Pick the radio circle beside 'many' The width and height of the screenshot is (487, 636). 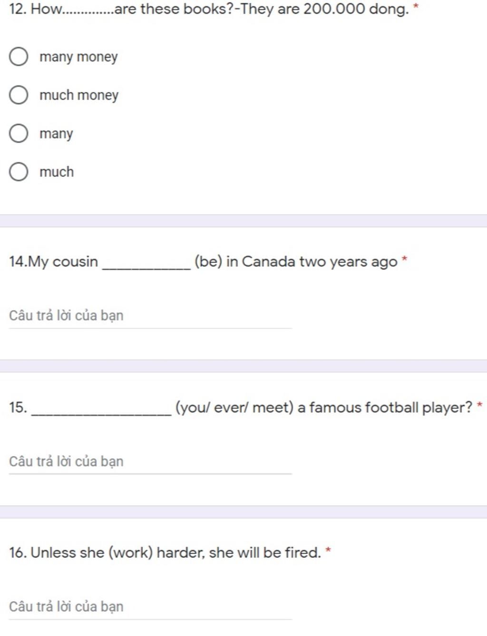point(19,133)
